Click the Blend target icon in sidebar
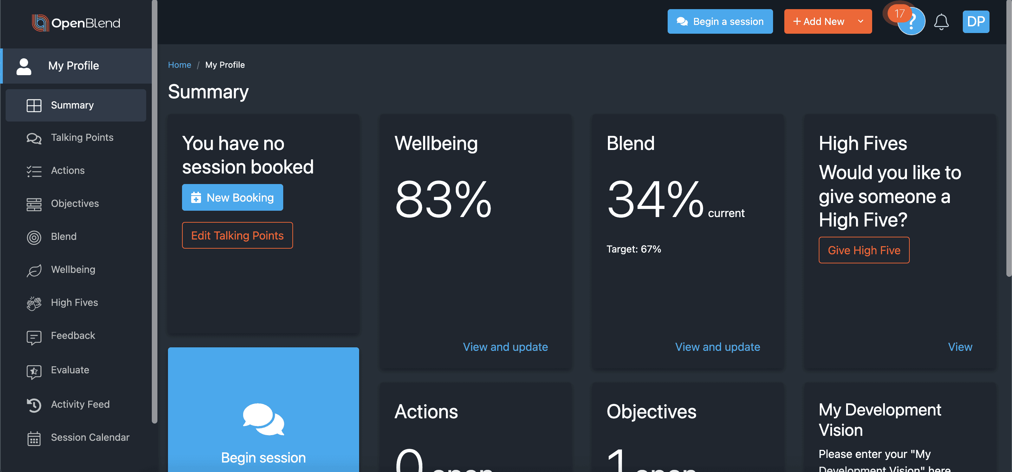This screenshot has width=1012, height=472. pyautogui.click(x=34, y=237)
